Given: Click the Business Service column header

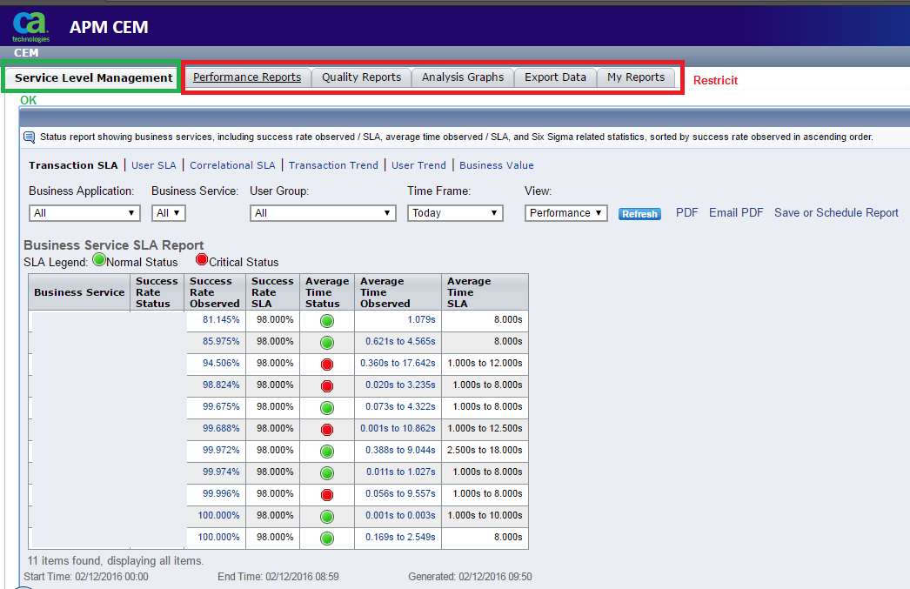Looking at the screenshot, I should click(79, 292).
